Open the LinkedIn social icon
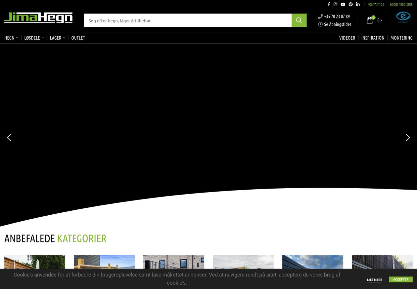Screen dimensions: 417x289 [x=358, y=4]
